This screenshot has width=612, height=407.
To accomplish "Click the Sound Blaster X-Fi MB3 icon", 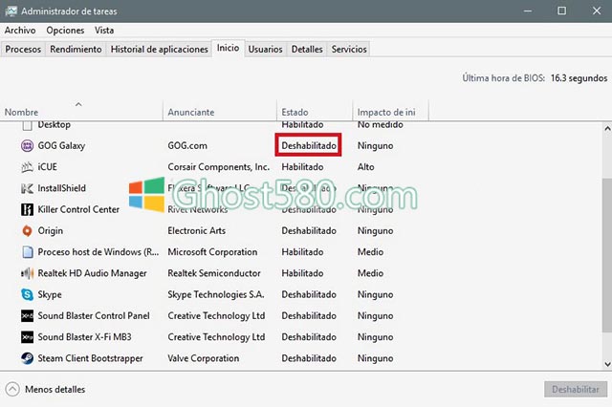I will (x=27, y=337).
